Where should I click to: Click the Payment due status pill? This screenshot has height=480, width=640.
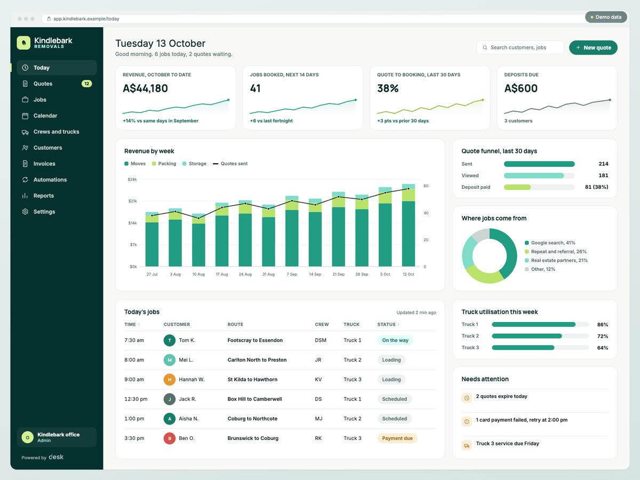click(x=397, y=438)
